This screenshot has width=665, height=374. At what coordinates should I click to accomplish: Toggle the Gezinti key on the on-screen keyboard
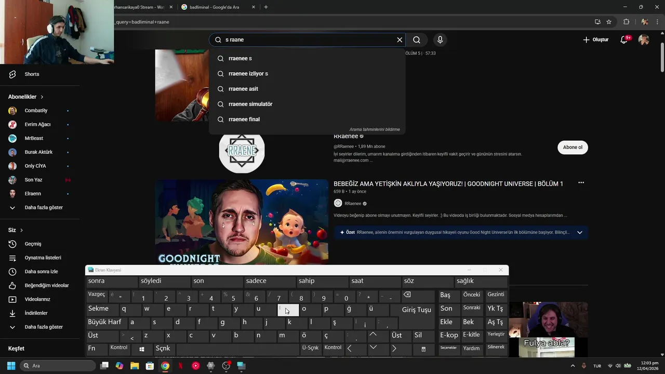point(496,295)
